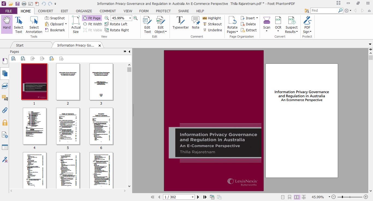Viewport: 373px width, 201px height.
Task: Open the bookmarks panel in sidebar
Action: coord(5,61)
